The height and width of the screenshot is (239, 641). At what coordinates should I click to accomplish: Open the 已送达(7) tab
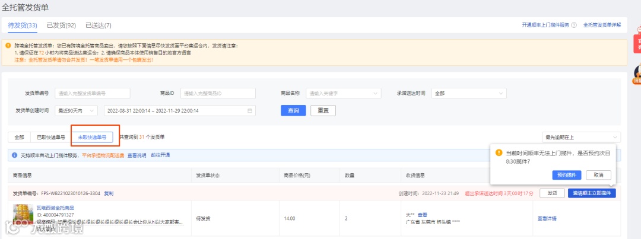pyautogui.click(x=99, y=26)
